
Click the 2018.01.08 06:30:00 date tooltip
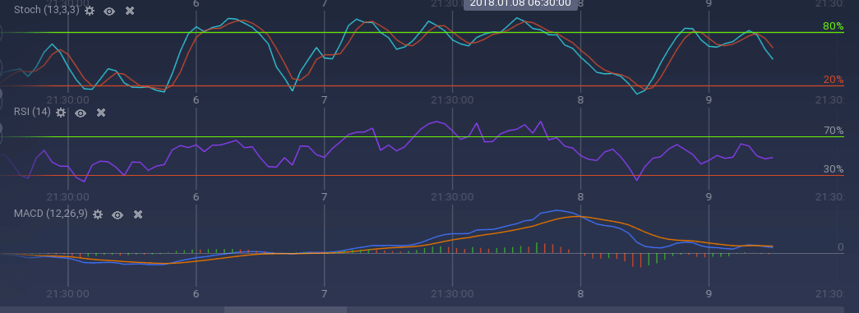(x=520, y=4)
